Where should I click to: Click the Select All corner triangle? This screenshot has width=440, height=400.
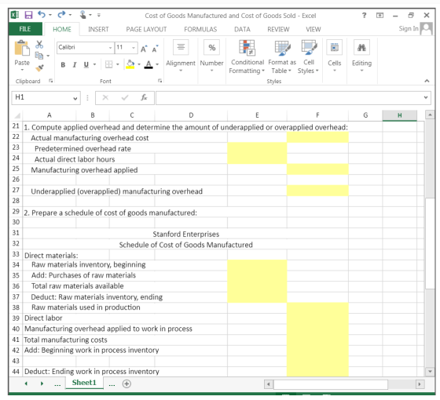pos(17,115)
